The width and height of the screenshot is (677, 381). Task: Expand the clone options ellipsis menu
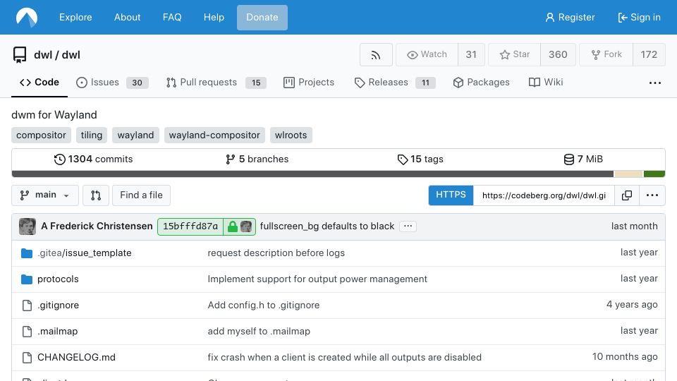tap(652, 195)
